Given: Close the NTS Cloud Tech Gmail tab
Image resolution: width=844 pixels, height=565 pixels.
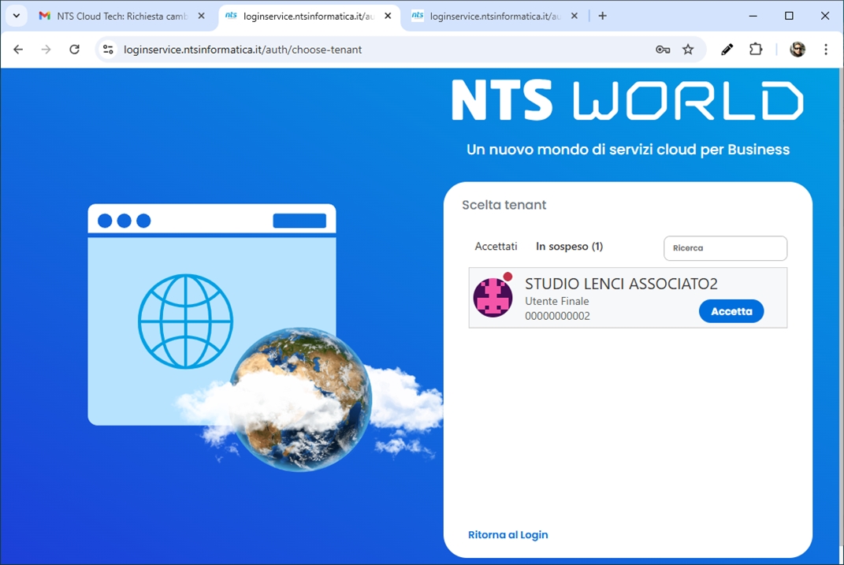Looking at the screenshot, I should point(201,16).
